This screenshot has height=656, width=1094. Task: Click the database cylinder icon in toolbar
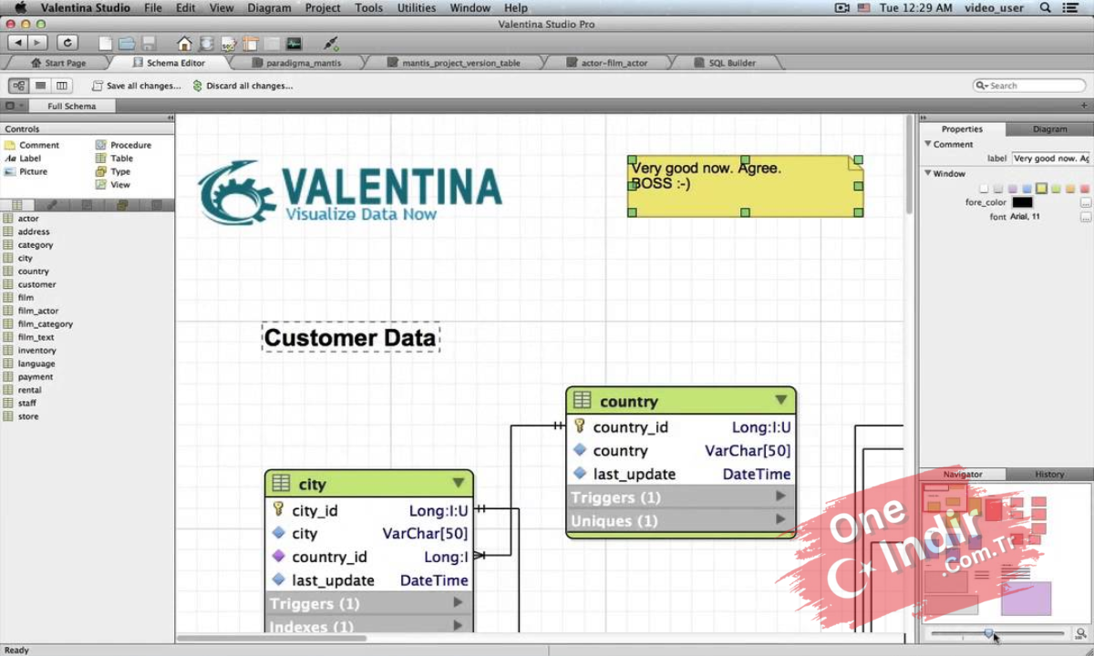click(207, 43)
